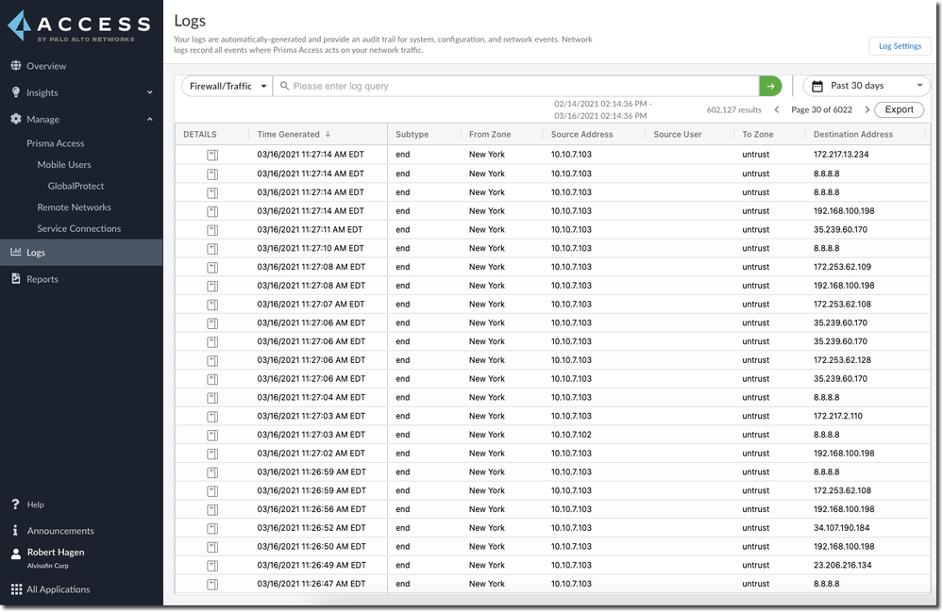Click the Announcements info icon
943x612 pixels.
click(x=15, y=530)
